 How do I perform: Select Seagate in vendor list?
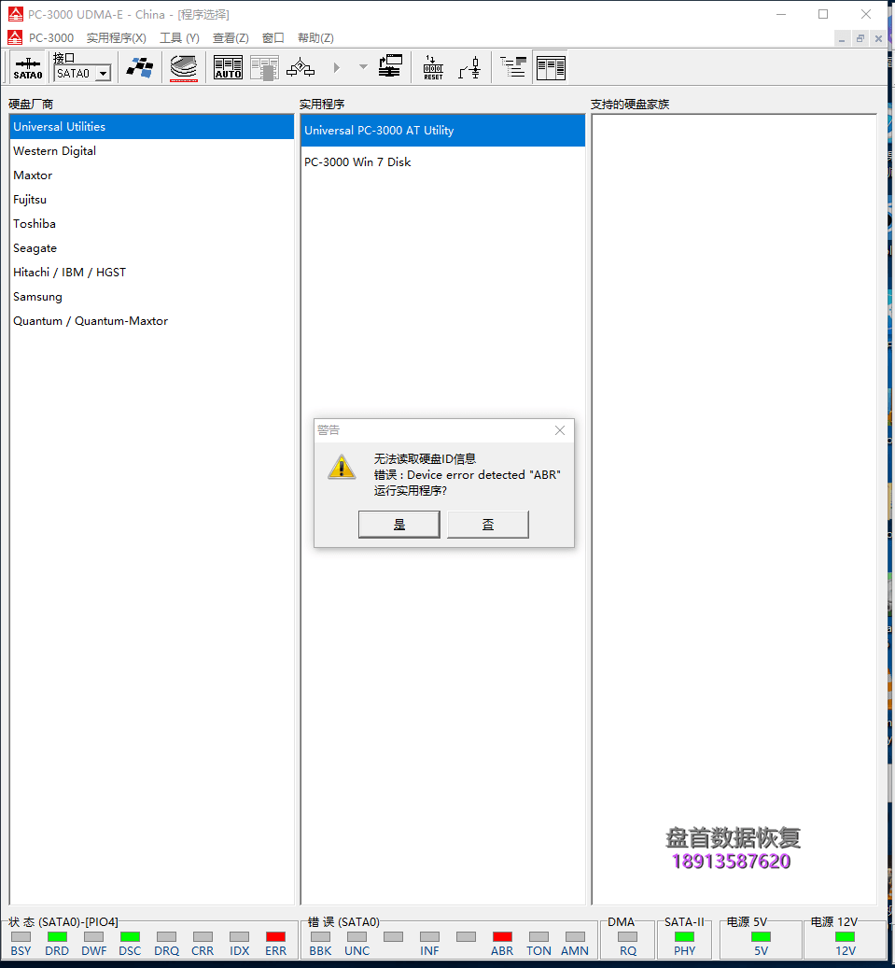tap(152, 248)
